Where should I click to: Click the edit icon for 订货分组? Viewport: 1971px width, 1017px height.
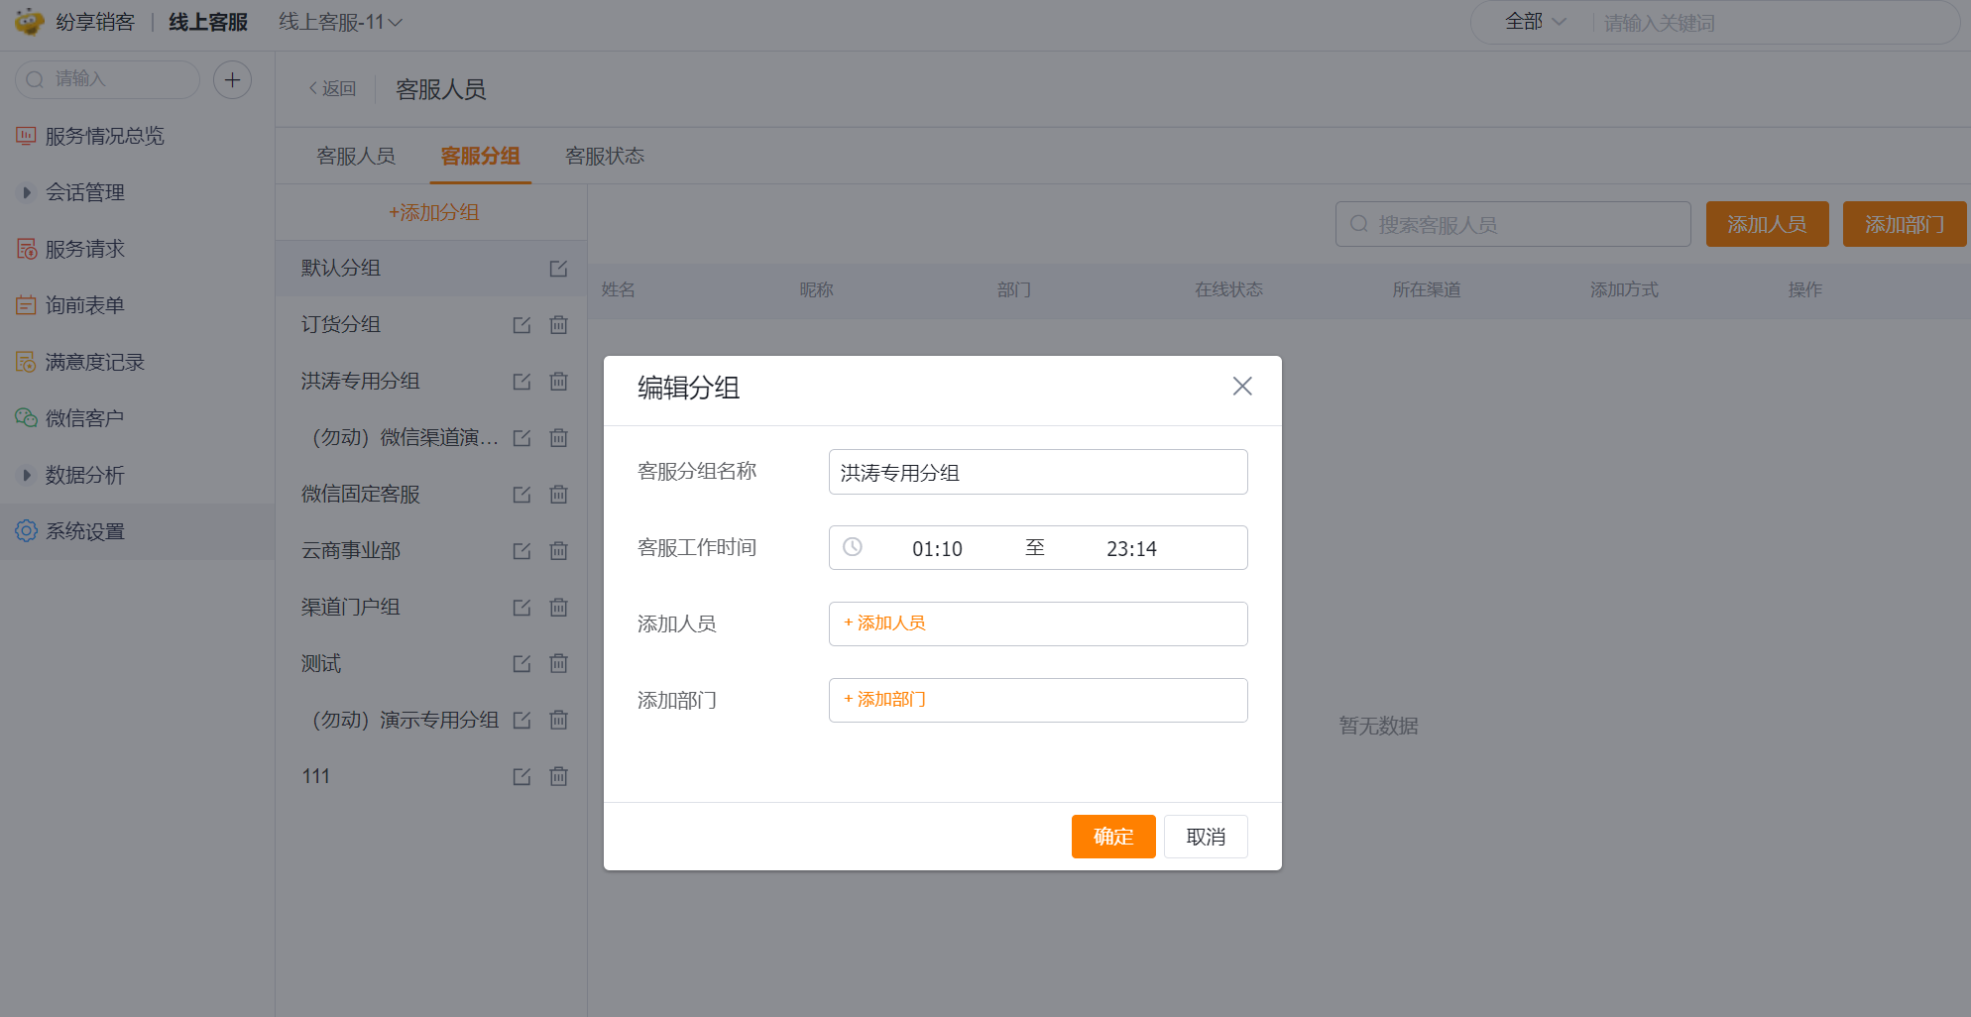tap(522, 325)
